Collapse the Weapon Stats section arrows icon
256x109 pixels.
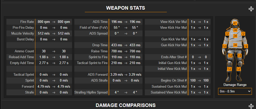[x=251, y=9]
